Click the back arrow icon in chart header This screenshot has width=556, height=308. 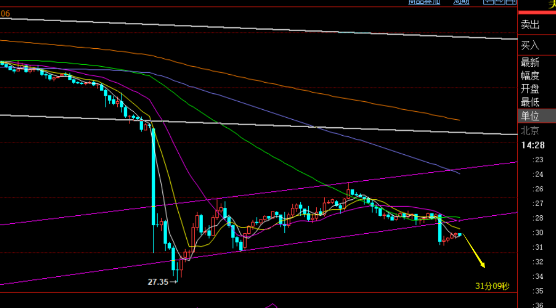[x=489, y=2]
